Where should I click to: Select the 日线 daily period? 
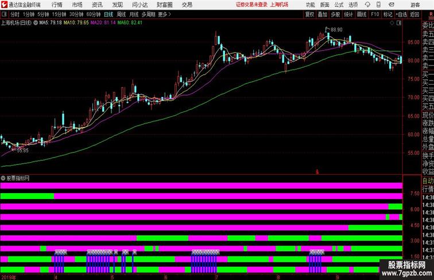(x=108, y=14)
